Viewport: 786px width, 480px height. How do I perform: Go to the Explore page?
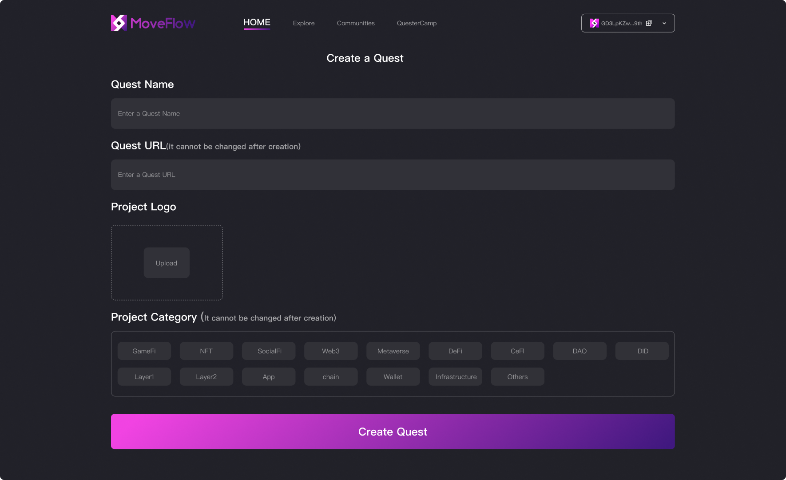(304, 23)
